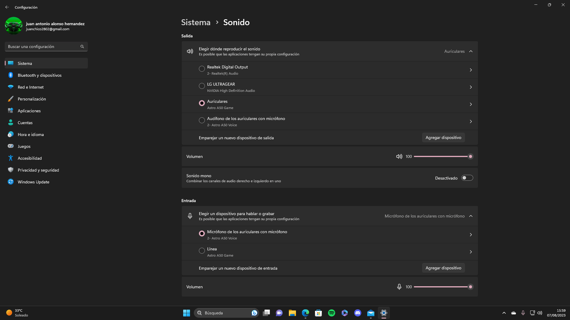
Task: Select LG ULTRAGEAR as output device
Action: [202, 86]
